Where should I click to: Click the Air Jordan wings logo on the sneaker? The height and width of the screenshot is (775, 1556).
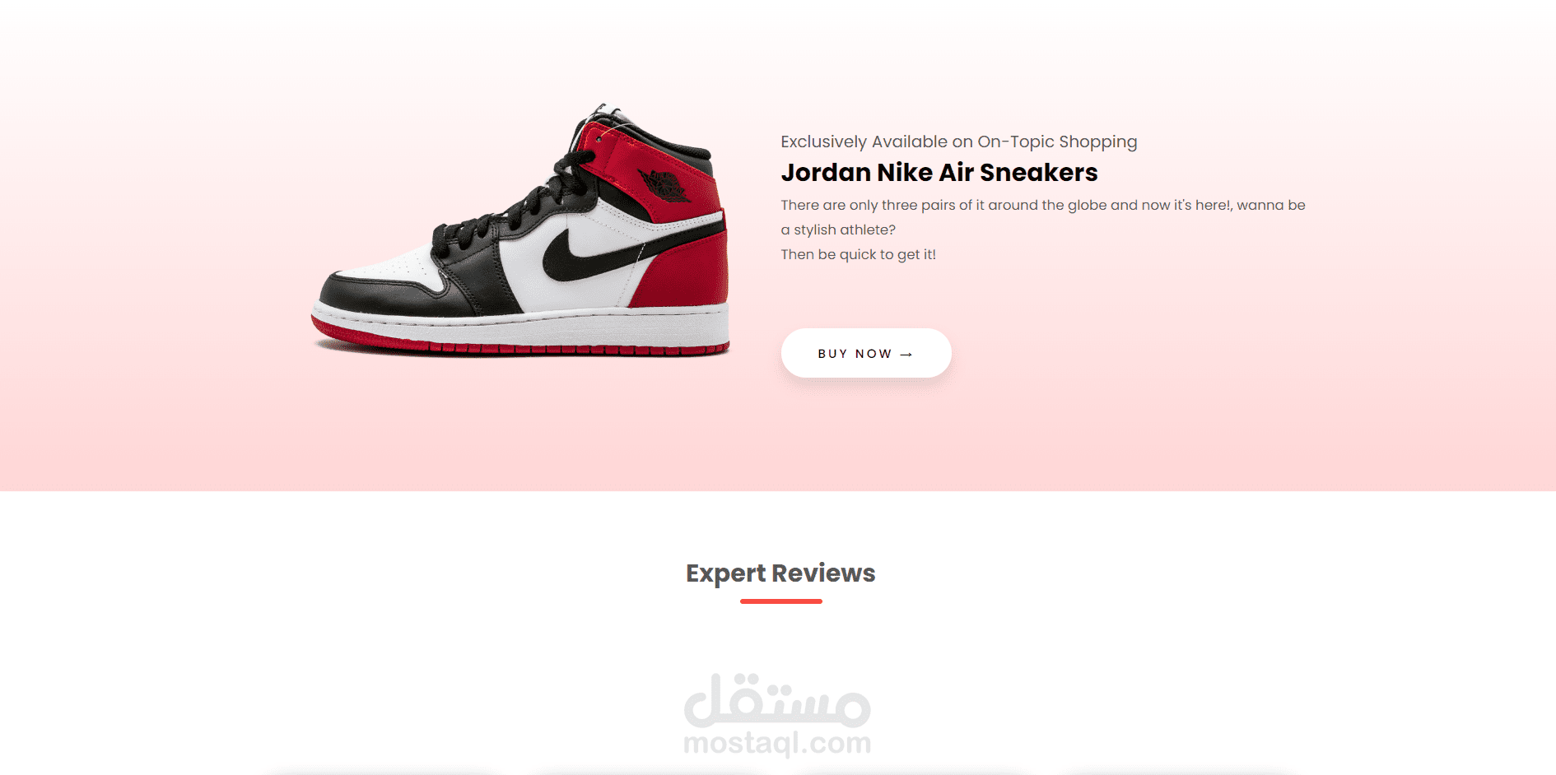664,185
